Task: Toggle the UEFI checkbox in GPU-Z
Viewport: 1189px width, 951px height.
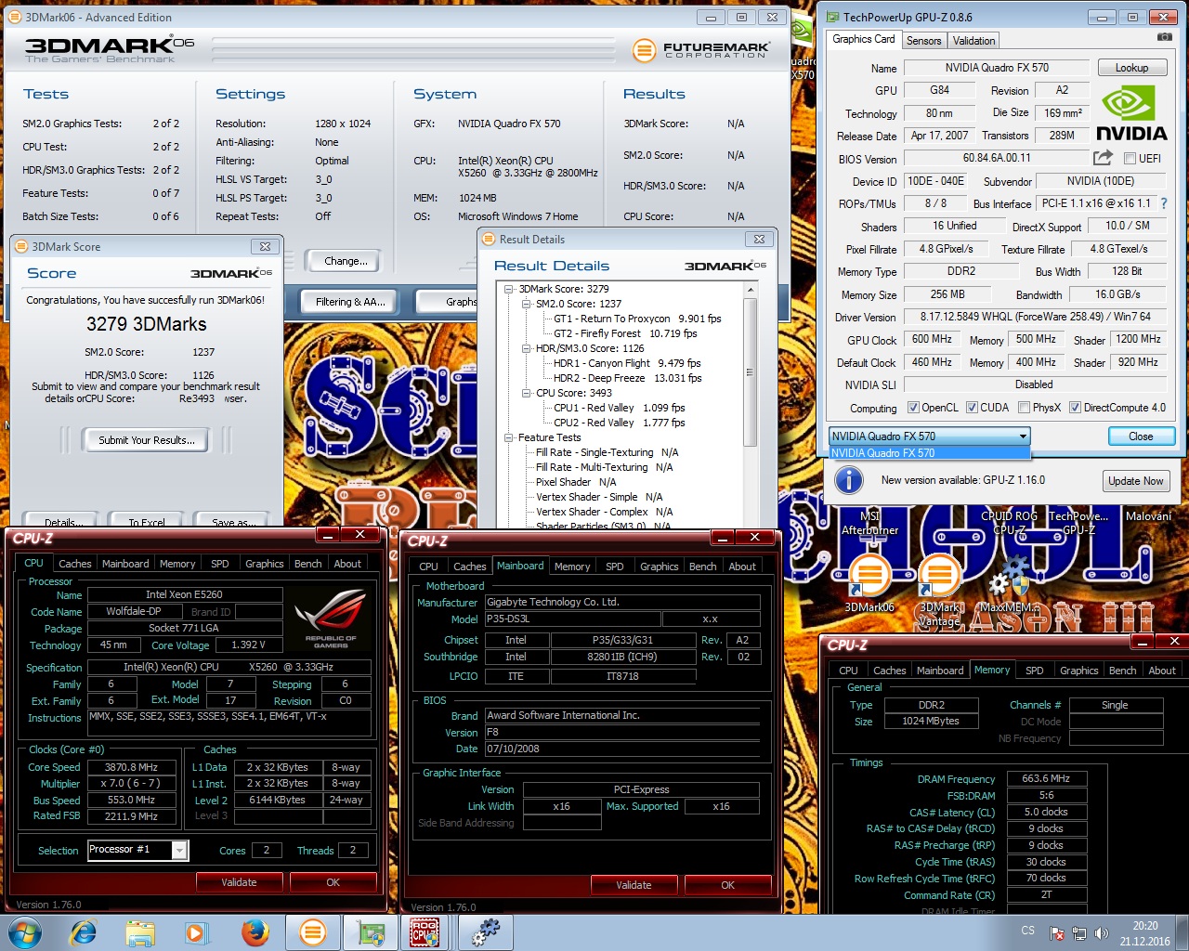Action: pos(1130,158)
